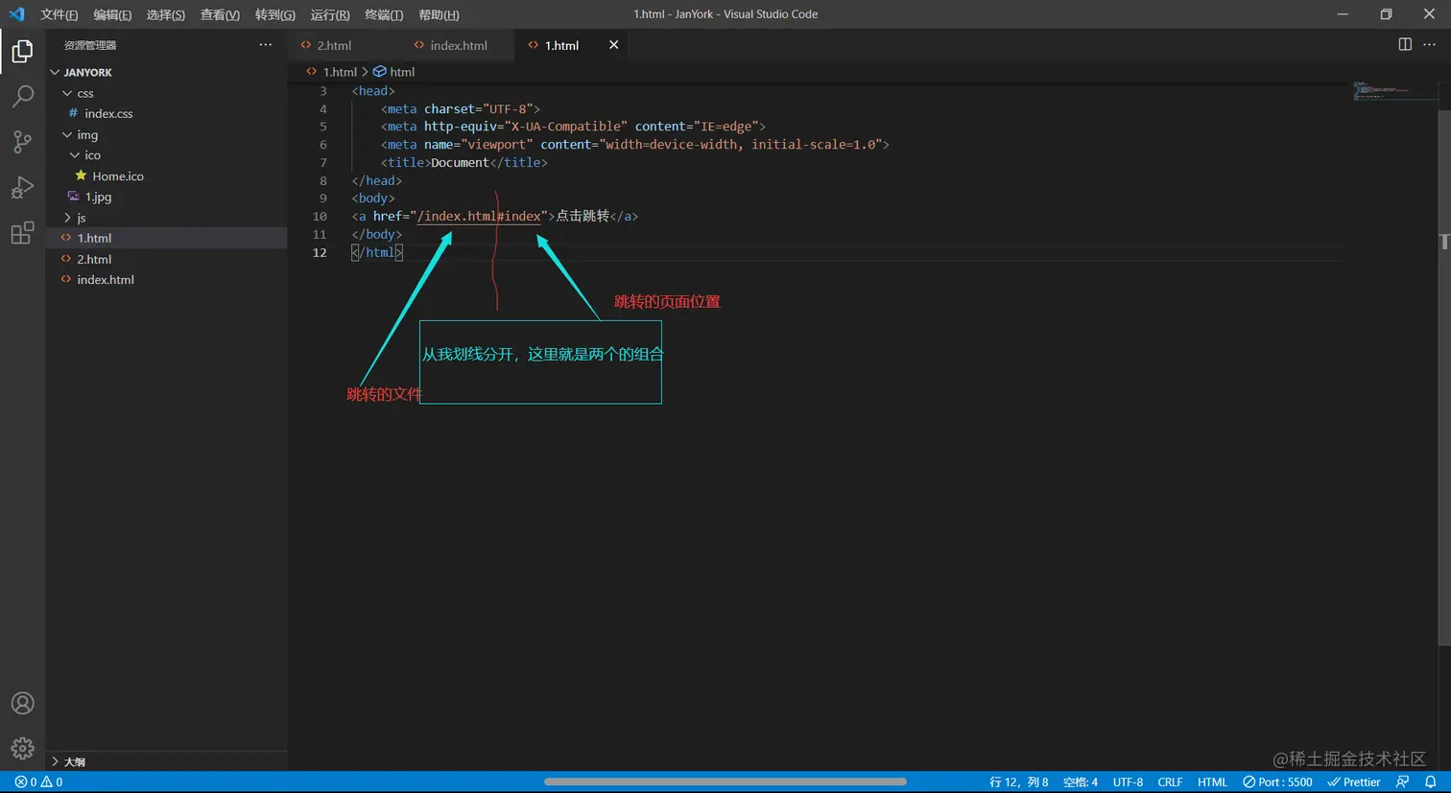The height and width of the screenshot is (793, 1451).
Task: Change indentation via 空格: 4
Action: tap(1081, 782)
